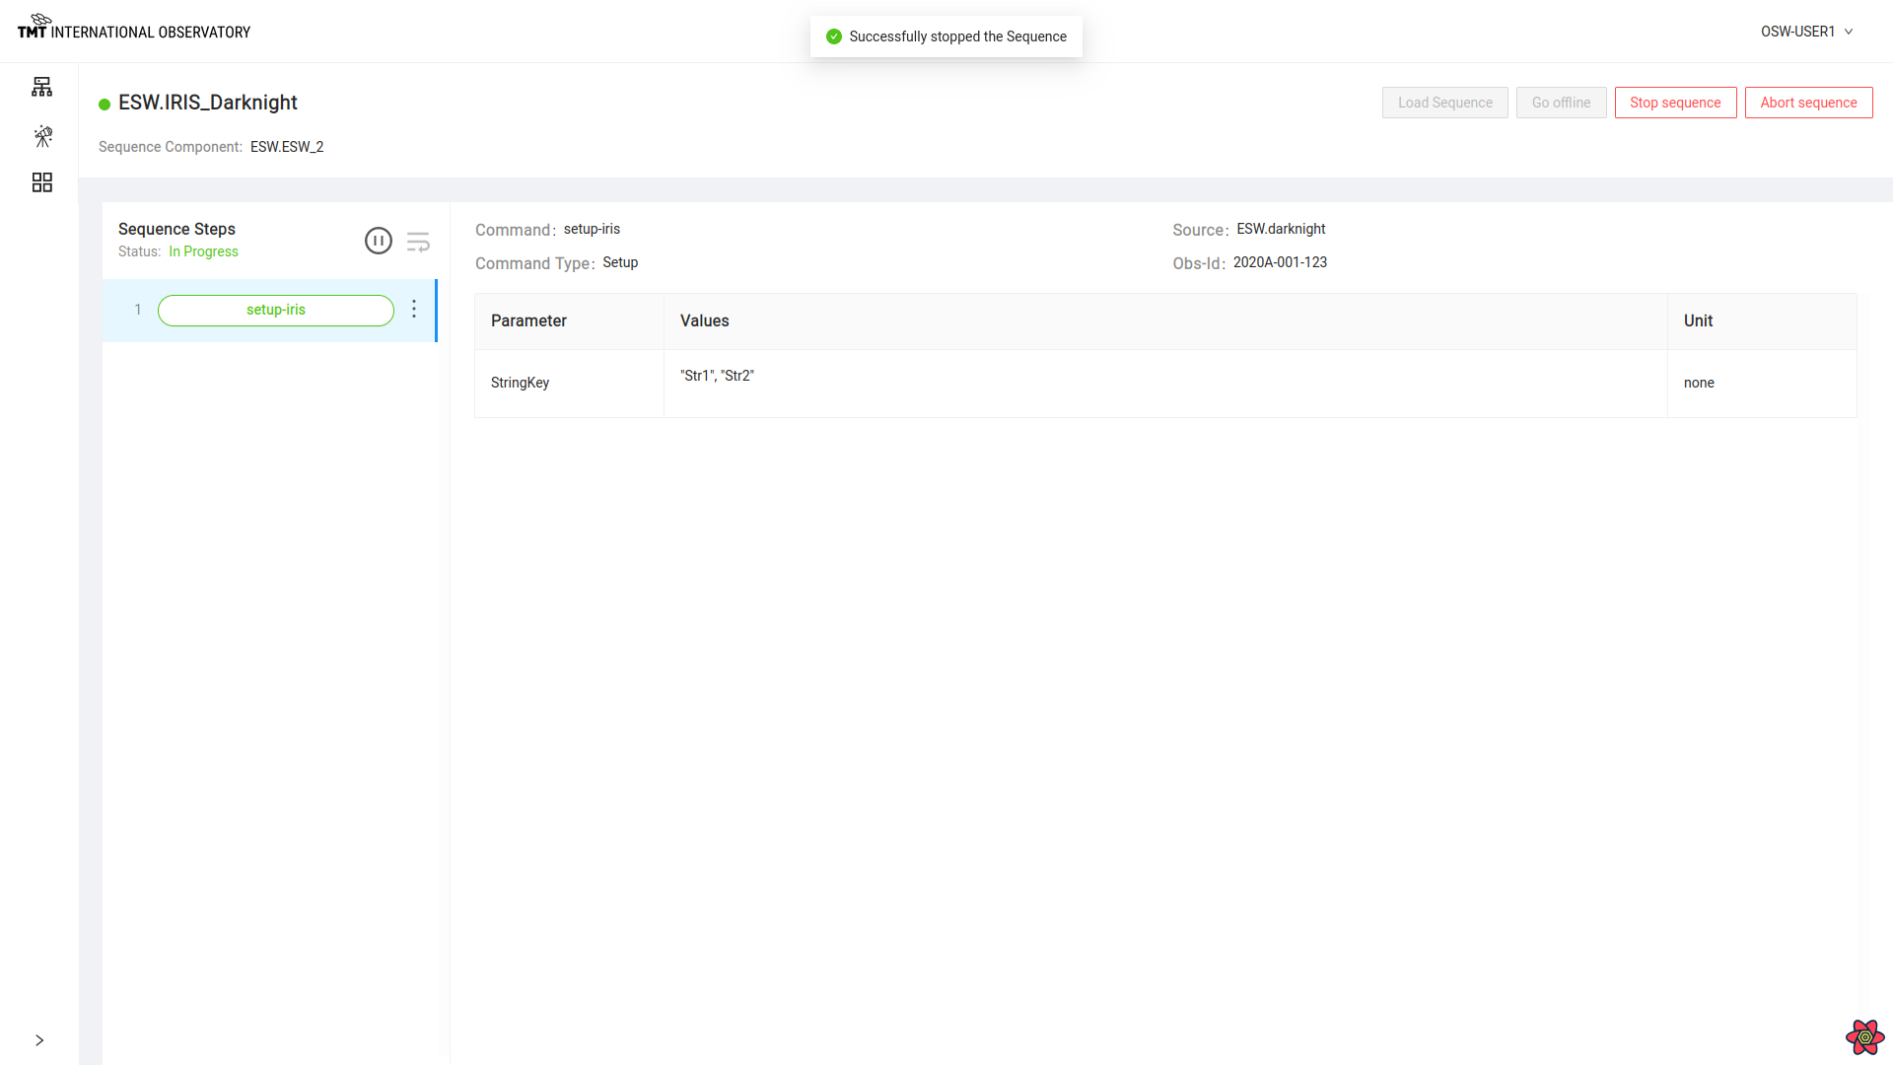This screenshot has width=1893, height=1065.
Task: Click the 2020A-001-123 Obs-Id value
Action: click(x=1280, y=262)
